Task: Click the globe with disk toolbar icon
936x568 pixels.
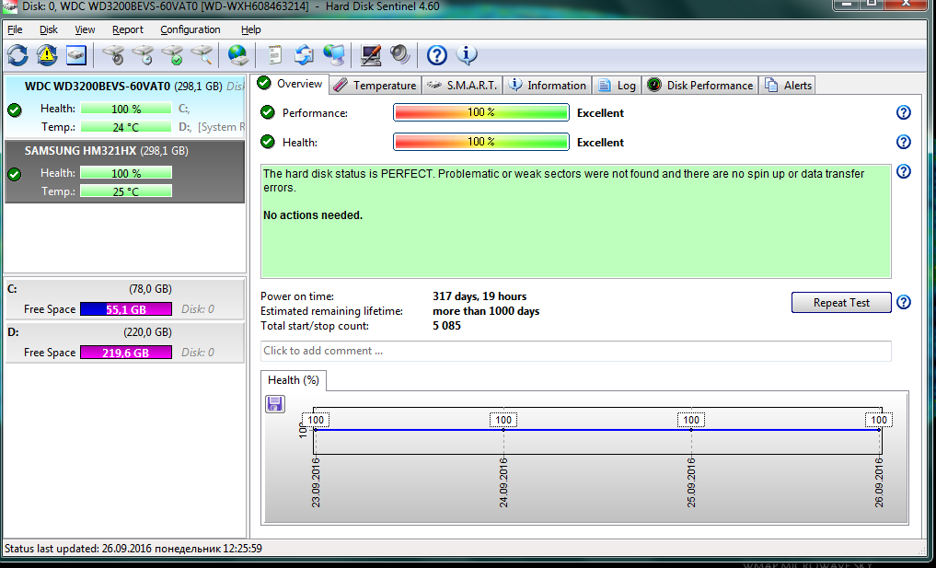Action: click(x=238, y=55)
